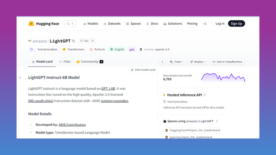Click the Text Generation tag icon
The height and width of the screenshot is (155, 276).
point(32,50)
